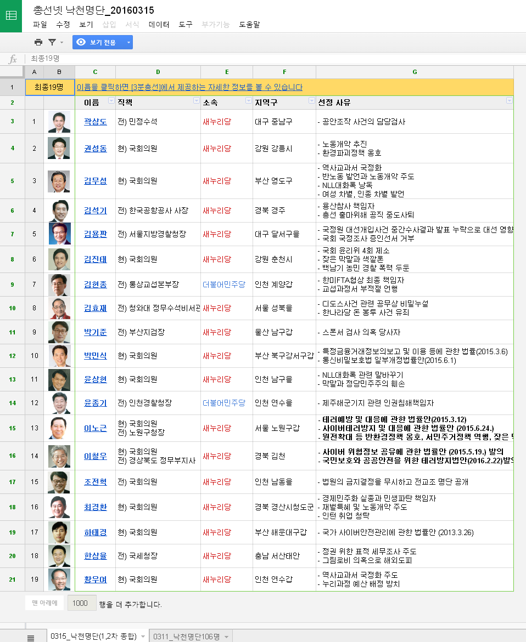Open the 보기 menu
The height and width of the screenshot is (642, 526).
(x=86, y=25)
